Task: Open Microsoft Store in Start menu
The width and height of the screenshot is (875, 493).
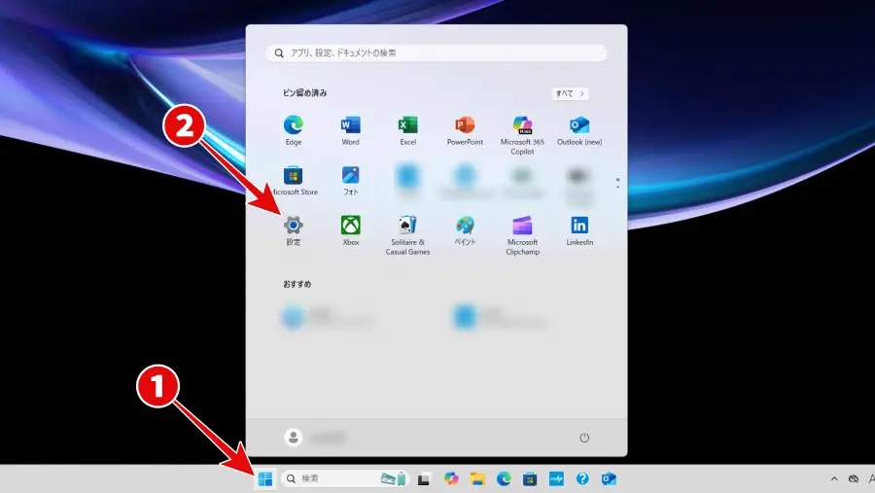Action: pos(294,180)
